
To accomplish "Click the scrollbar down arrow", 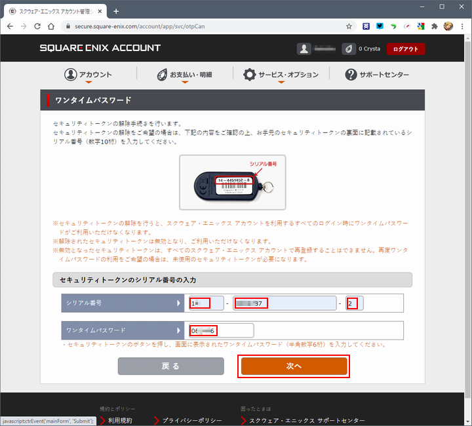I will [x=468, y=422].
